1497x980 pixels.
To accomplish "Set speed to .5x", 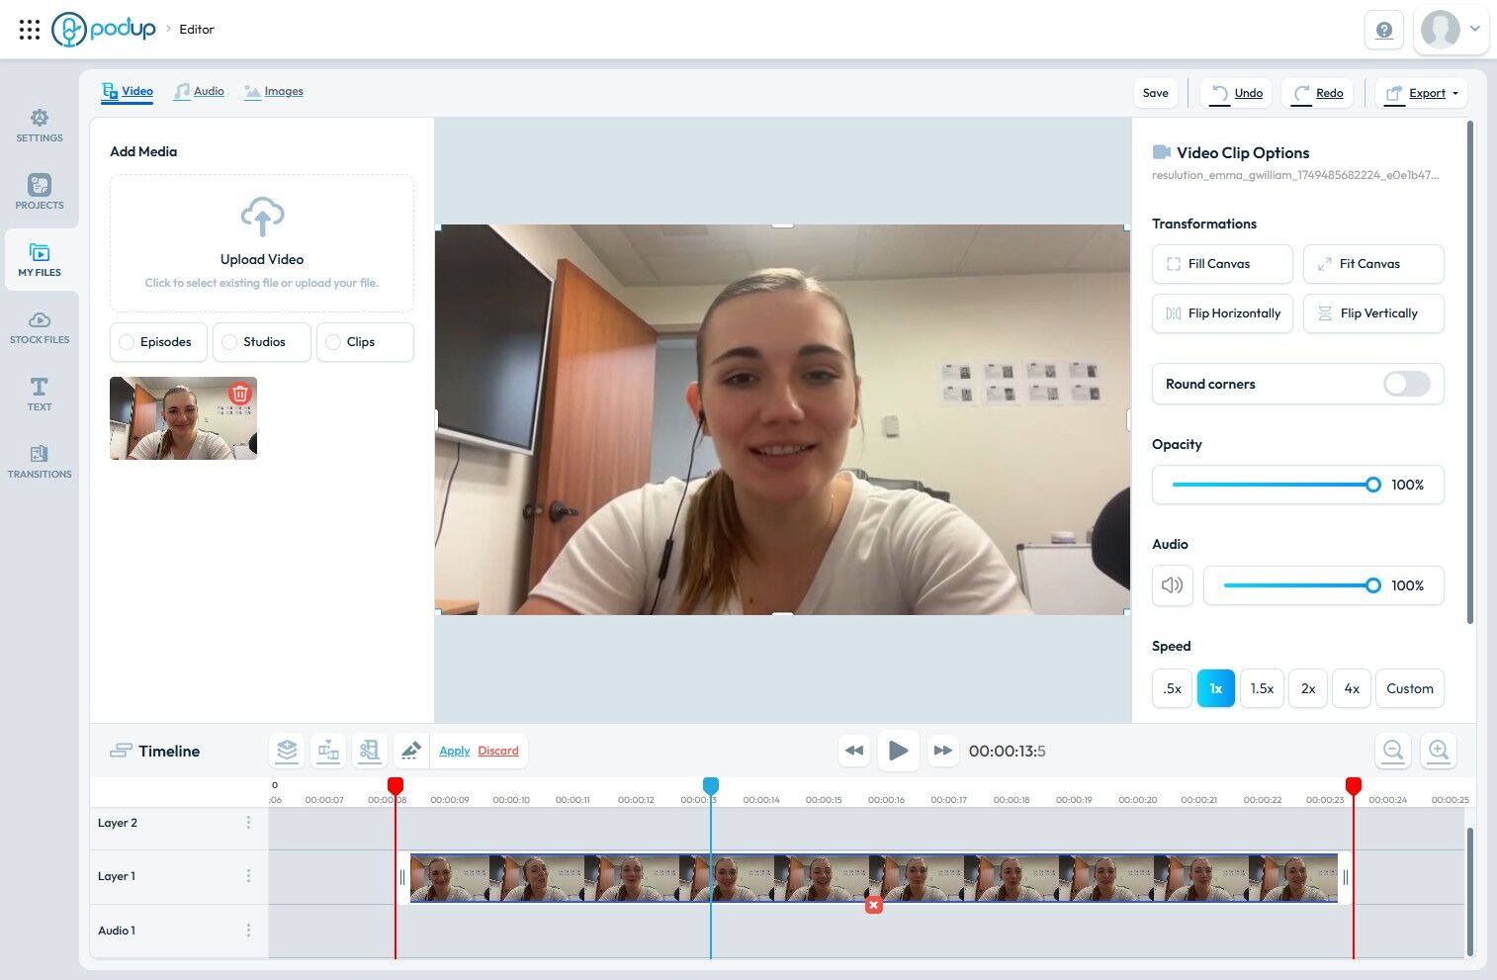I will pos(1172,688).
